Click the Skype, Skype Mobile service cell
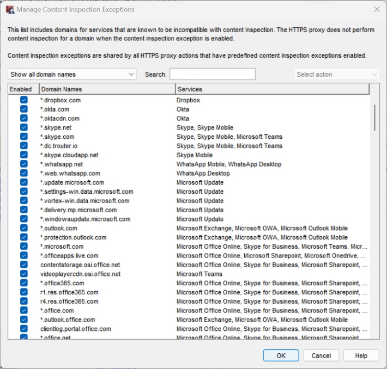The width and height of the screenshot is (387, 369). (x=205, y=127)
